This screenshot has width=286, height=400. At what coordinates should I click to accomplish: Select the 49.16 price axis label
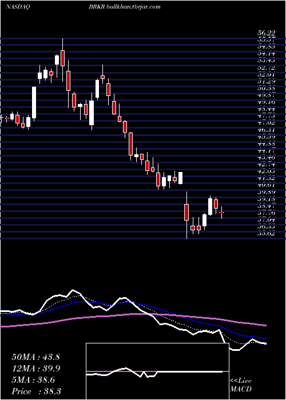coord(266,102)
